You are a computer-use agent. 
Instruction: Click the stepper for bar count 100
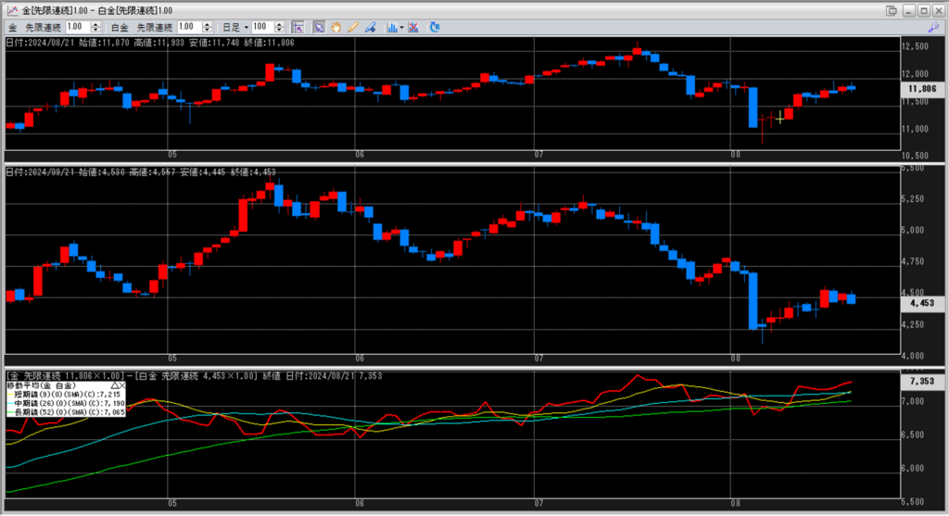[x=280, y=27]
